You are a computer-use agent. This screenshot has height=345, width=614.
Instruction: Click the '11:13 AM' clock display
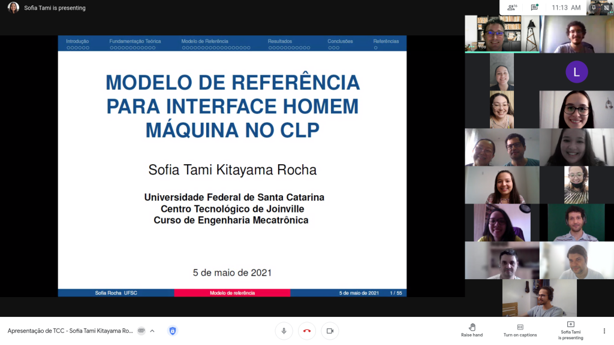pos(566,7)
